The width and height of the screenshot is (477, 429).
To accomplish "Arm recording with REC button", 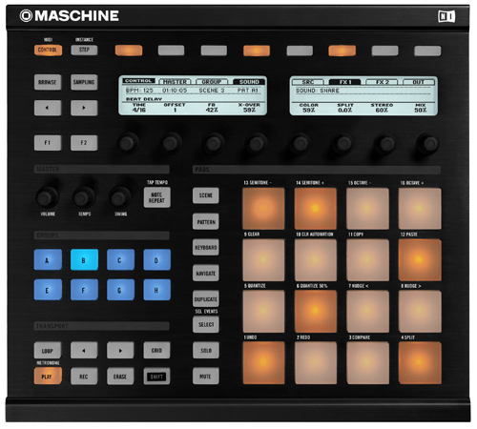I will click(x=84, y=377).
